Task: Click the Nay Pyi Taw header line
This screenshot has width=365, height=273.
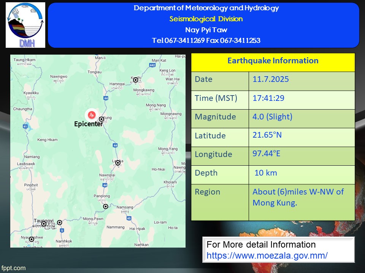Action: click(206, 30)
